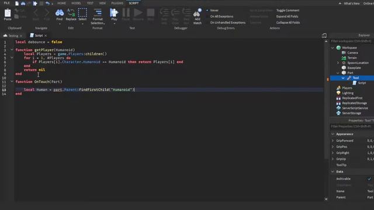
Task: Click the Format Selection icon
Action: pos(98,13)
